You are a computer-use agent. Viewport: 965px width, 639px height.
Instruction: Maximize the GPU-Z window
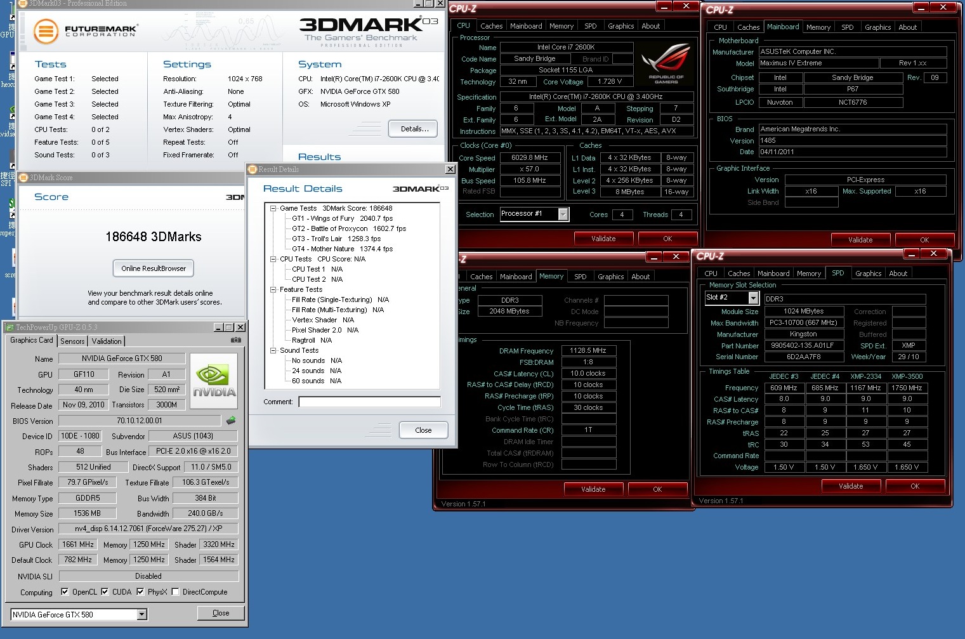click(x=229, y=327)
